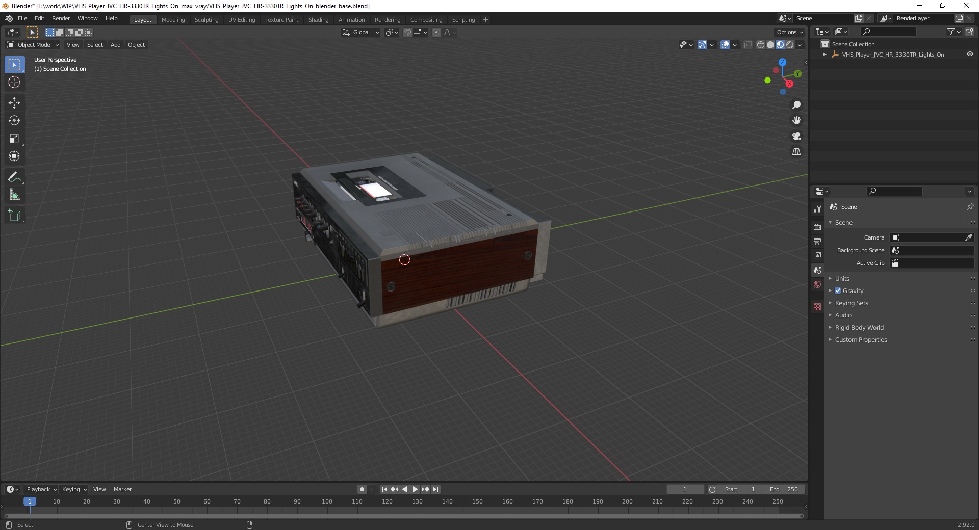Pick camera with the eyedropper icon
The height and width of the screenshot is (530, 979).
(x=969, y=237)
